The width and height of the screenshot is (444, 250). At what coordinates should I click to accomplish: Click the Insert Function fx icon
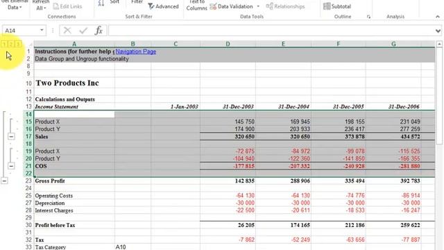pyautogui.click(x=99, y=31)
